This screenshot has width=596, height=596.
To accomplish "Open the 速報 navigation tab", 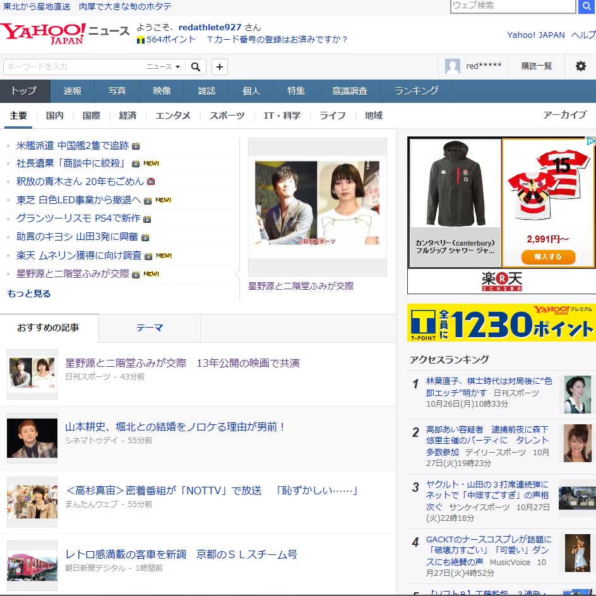I will pos(73,91).
